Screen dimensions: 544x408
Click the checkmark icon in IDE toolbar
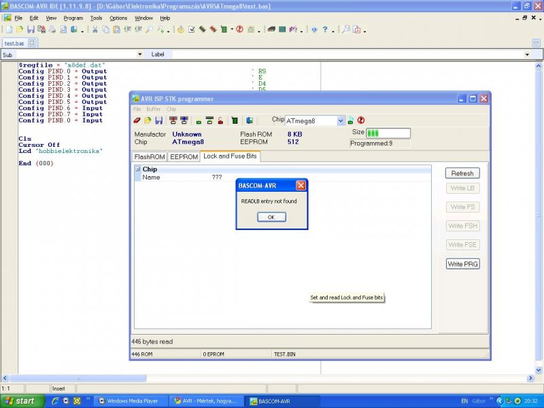[x=192, y=29]
